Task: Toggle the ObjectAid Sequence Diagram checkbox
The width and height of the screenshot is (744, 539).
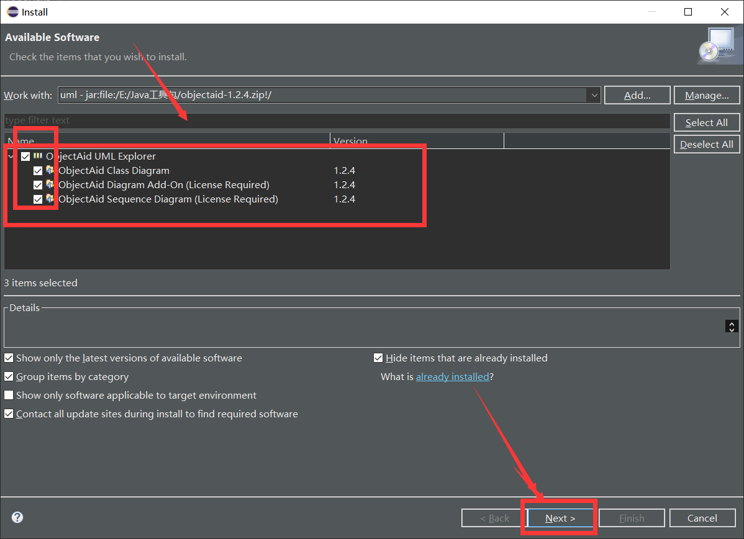Action: (38, 199)
